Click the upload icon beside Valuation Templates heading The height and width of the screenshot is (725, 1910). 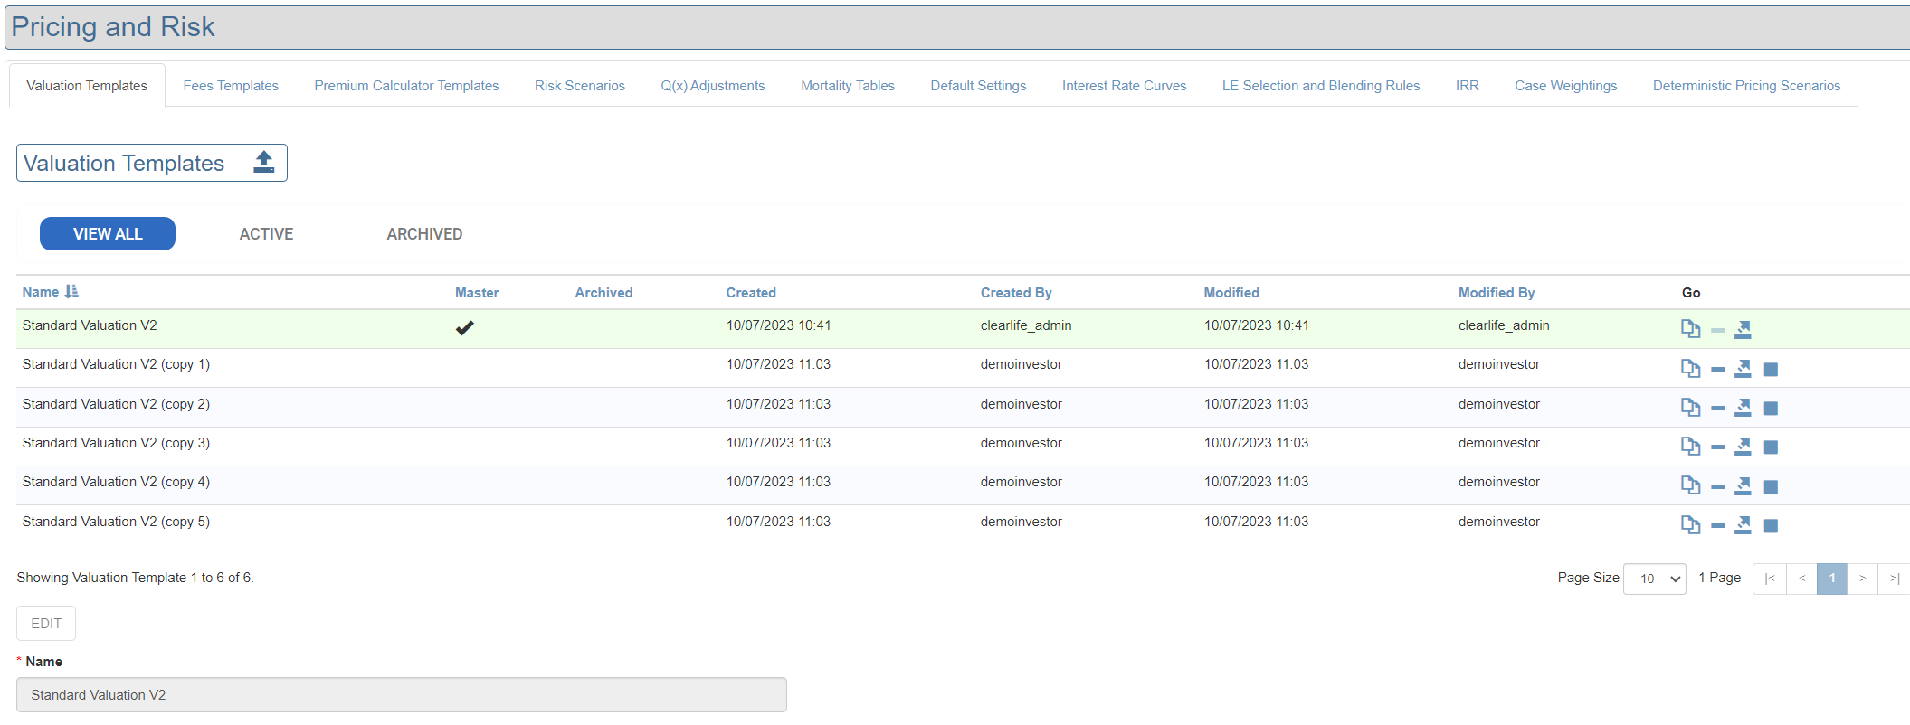263,163
